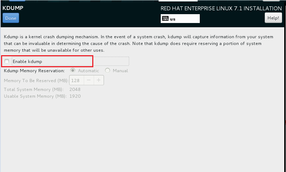This screenshot has width=286, height=172.
Task: Click Kdump Memory Reservation label
Action: click(x=34, y=71)
